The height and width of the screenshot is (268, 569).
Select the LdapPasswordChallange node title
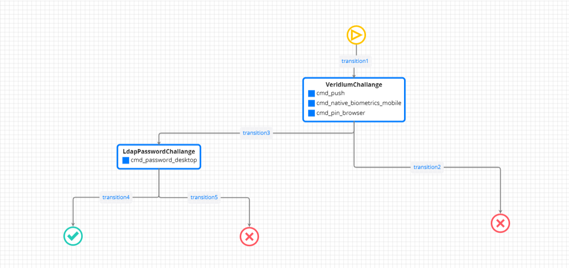coord(158,151)
